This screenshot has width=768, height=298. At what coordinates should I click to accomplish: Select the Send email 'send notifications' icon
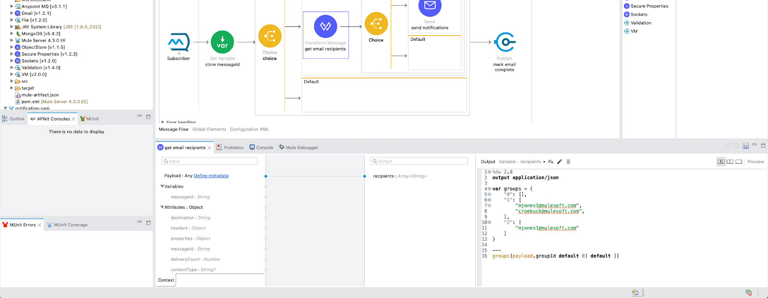[430, 7]
